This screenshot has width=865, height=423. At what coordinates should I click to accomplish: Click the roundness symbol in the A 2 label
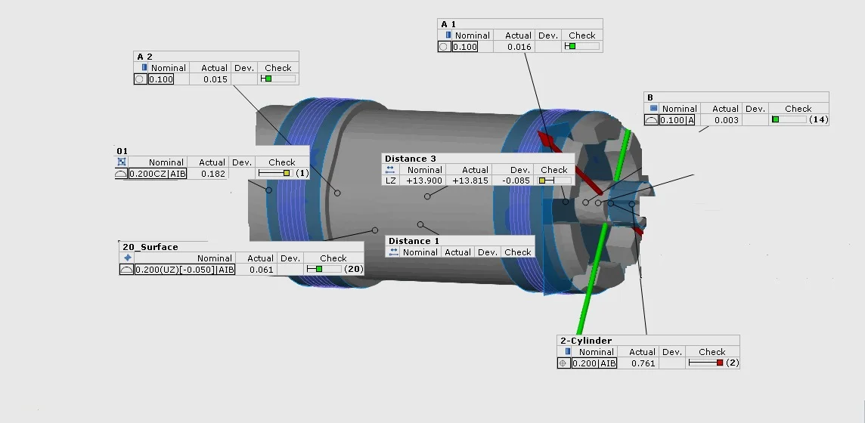coord(140,79)
